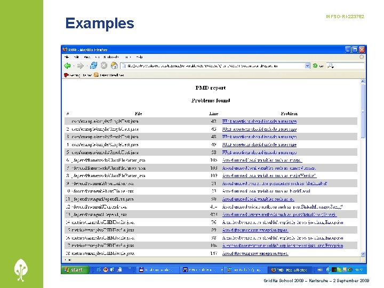The height and width of the screenshot is (288, 384).
Task: Switch to the third taskbar window button
Action: 246,270
